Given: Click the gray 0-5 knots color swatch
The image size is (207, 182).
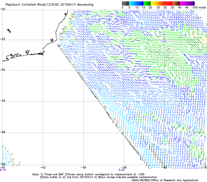Looking at the screenshot, I should [125, 3].
